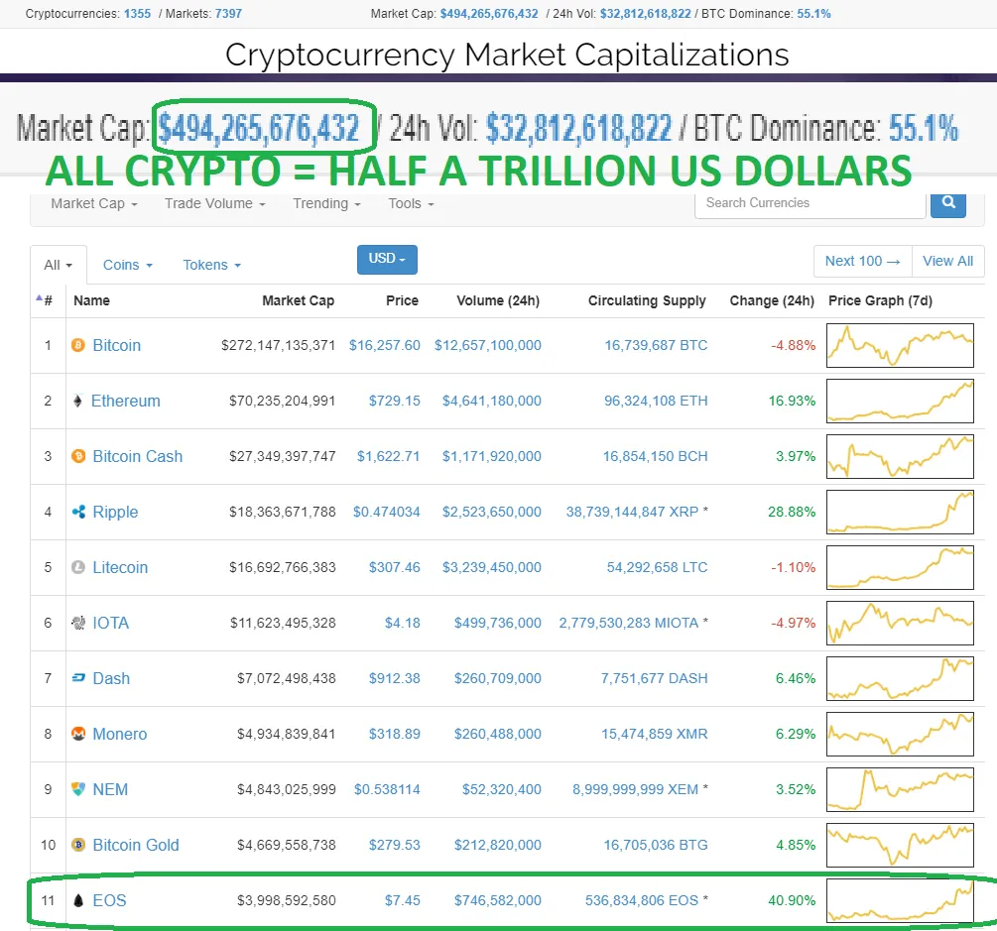
Task: Open the Market Cap dropdown menu
Action: 94,203
